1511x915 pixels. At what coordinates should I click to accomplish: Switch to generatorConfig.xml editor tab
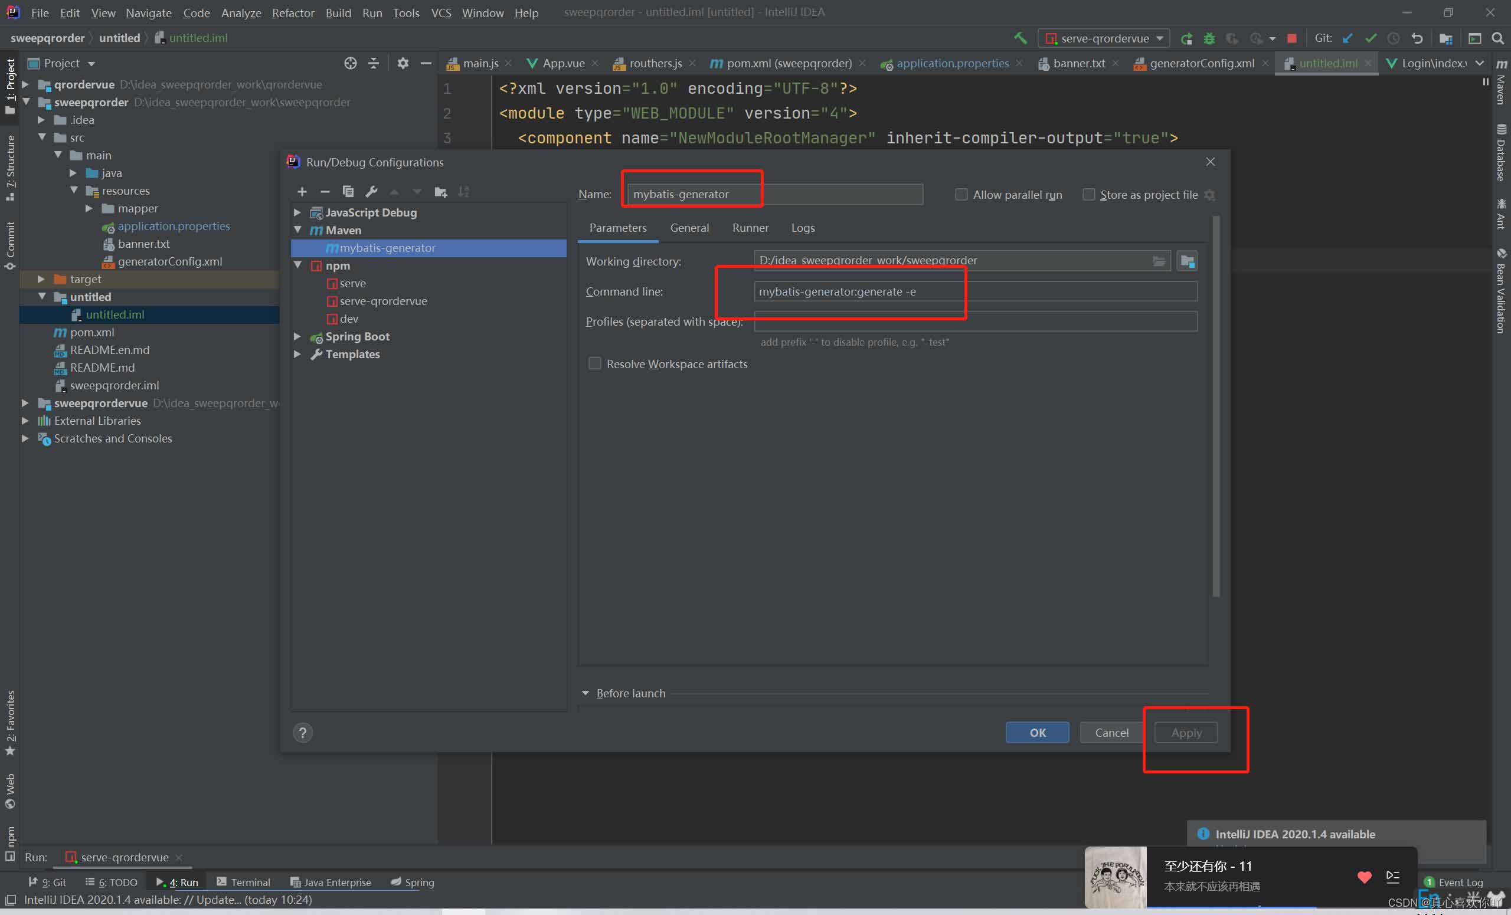click(1201, 63)
